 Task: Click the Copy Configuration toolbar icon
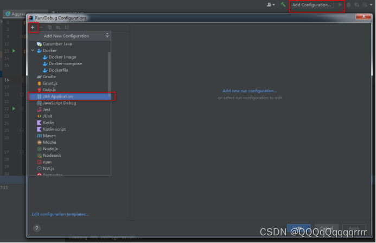(49, 27)
